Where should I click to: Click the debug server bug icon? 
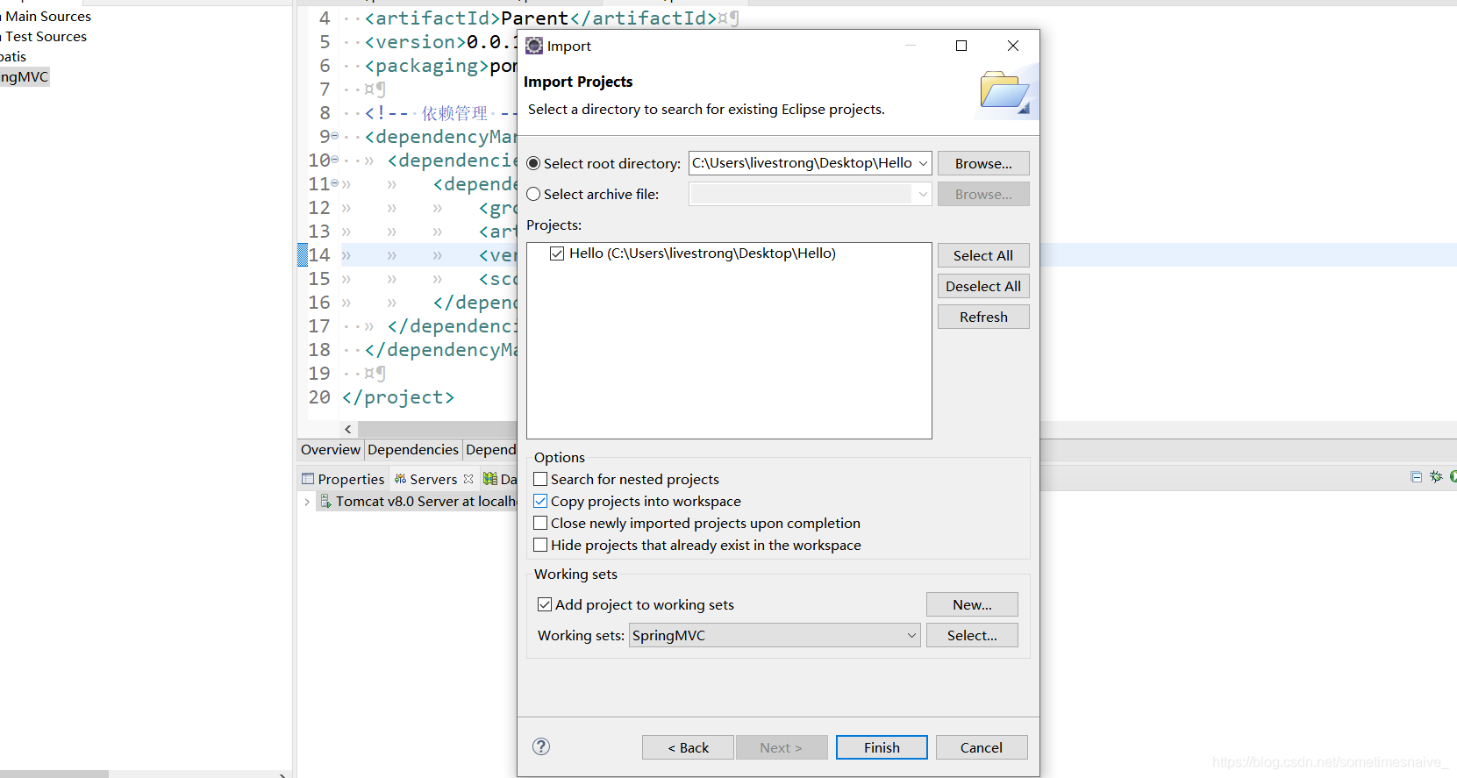1436,476
